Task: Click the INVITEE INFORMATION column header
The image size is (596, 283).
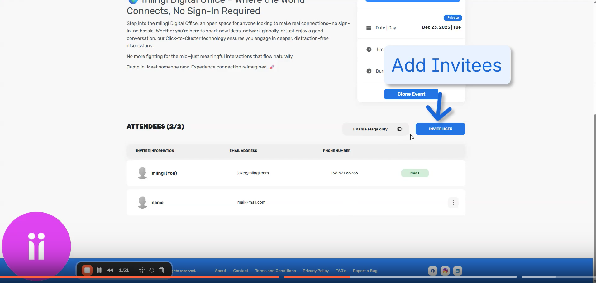Action: coord(155,151)
